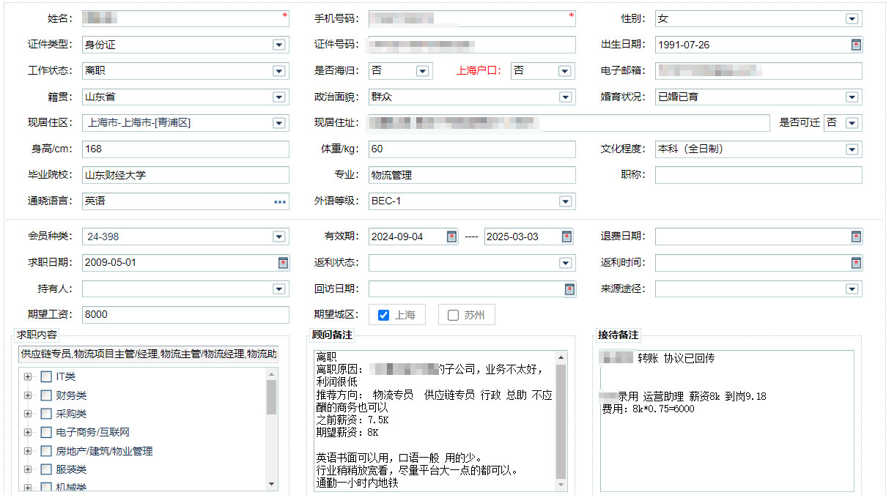
Task: Click the 顾问备注 scroll-up arrow
Action: [x=562, y=357]
